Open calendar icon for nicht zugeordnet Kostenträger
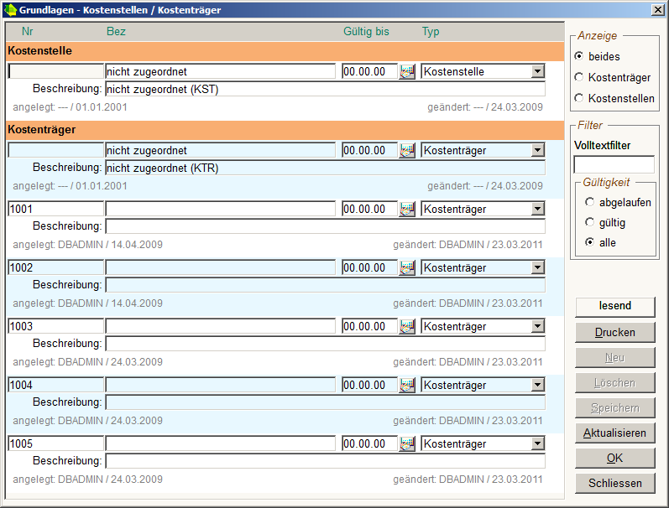Screen dimensions: 669x508 [x=407, y=151]
